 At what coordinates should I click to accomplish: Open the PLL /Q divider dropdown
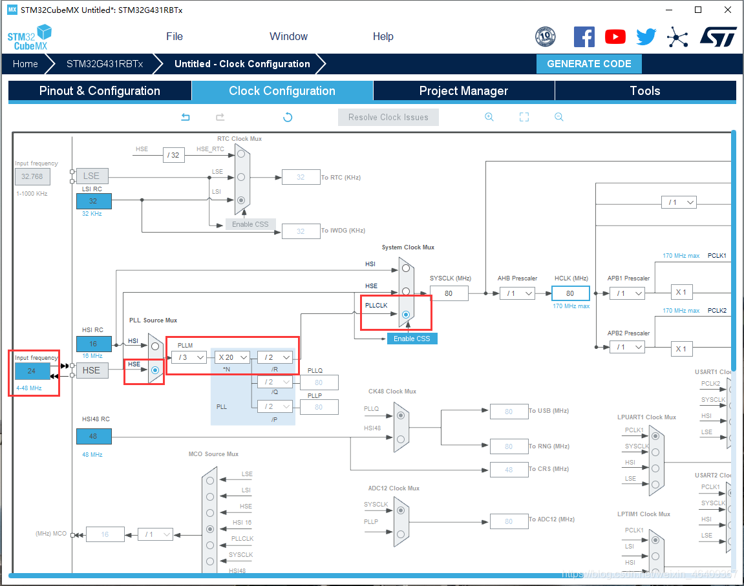coord(275,382)
